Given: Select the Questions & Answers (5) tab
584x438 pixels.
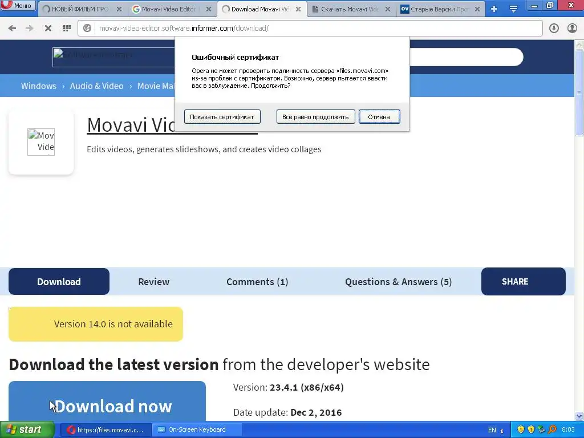Looking at the screenshot, I should click(399, 282).
